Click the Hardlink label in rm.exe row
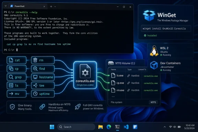This screenshot has width=198, height=132. pos(135,90)
